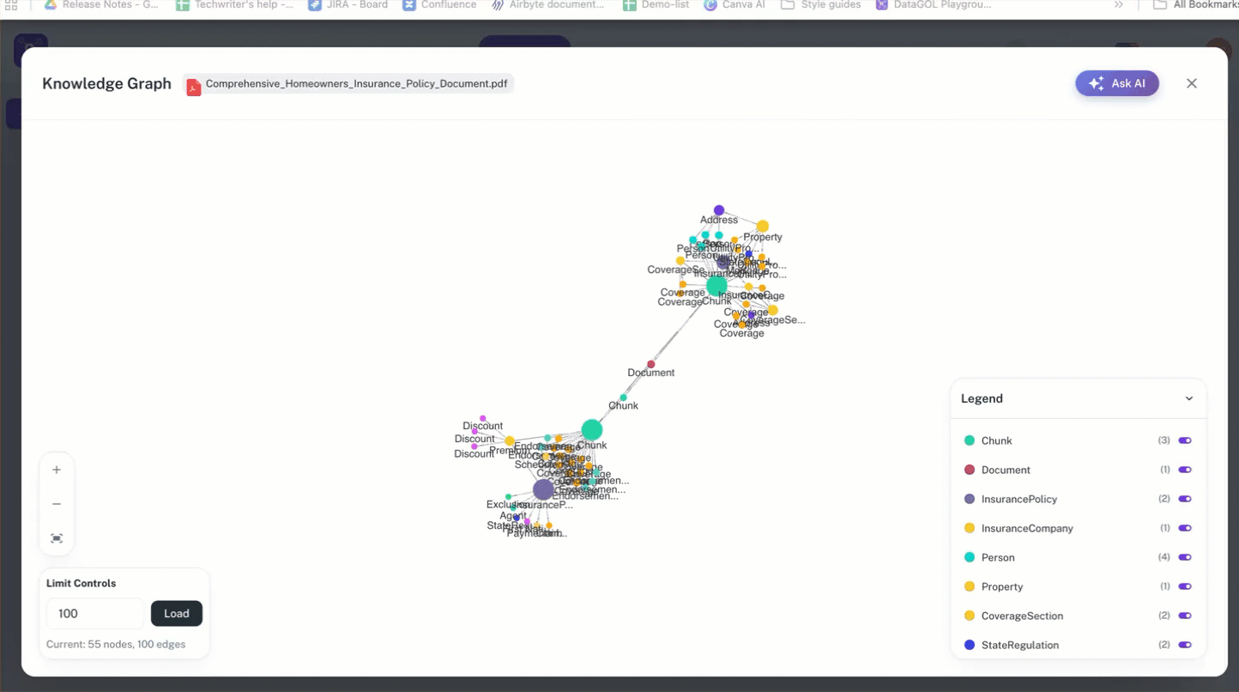Click the zoom out minus icon
Viewport: 1239px width, 692px height.
tap(57, 504)
